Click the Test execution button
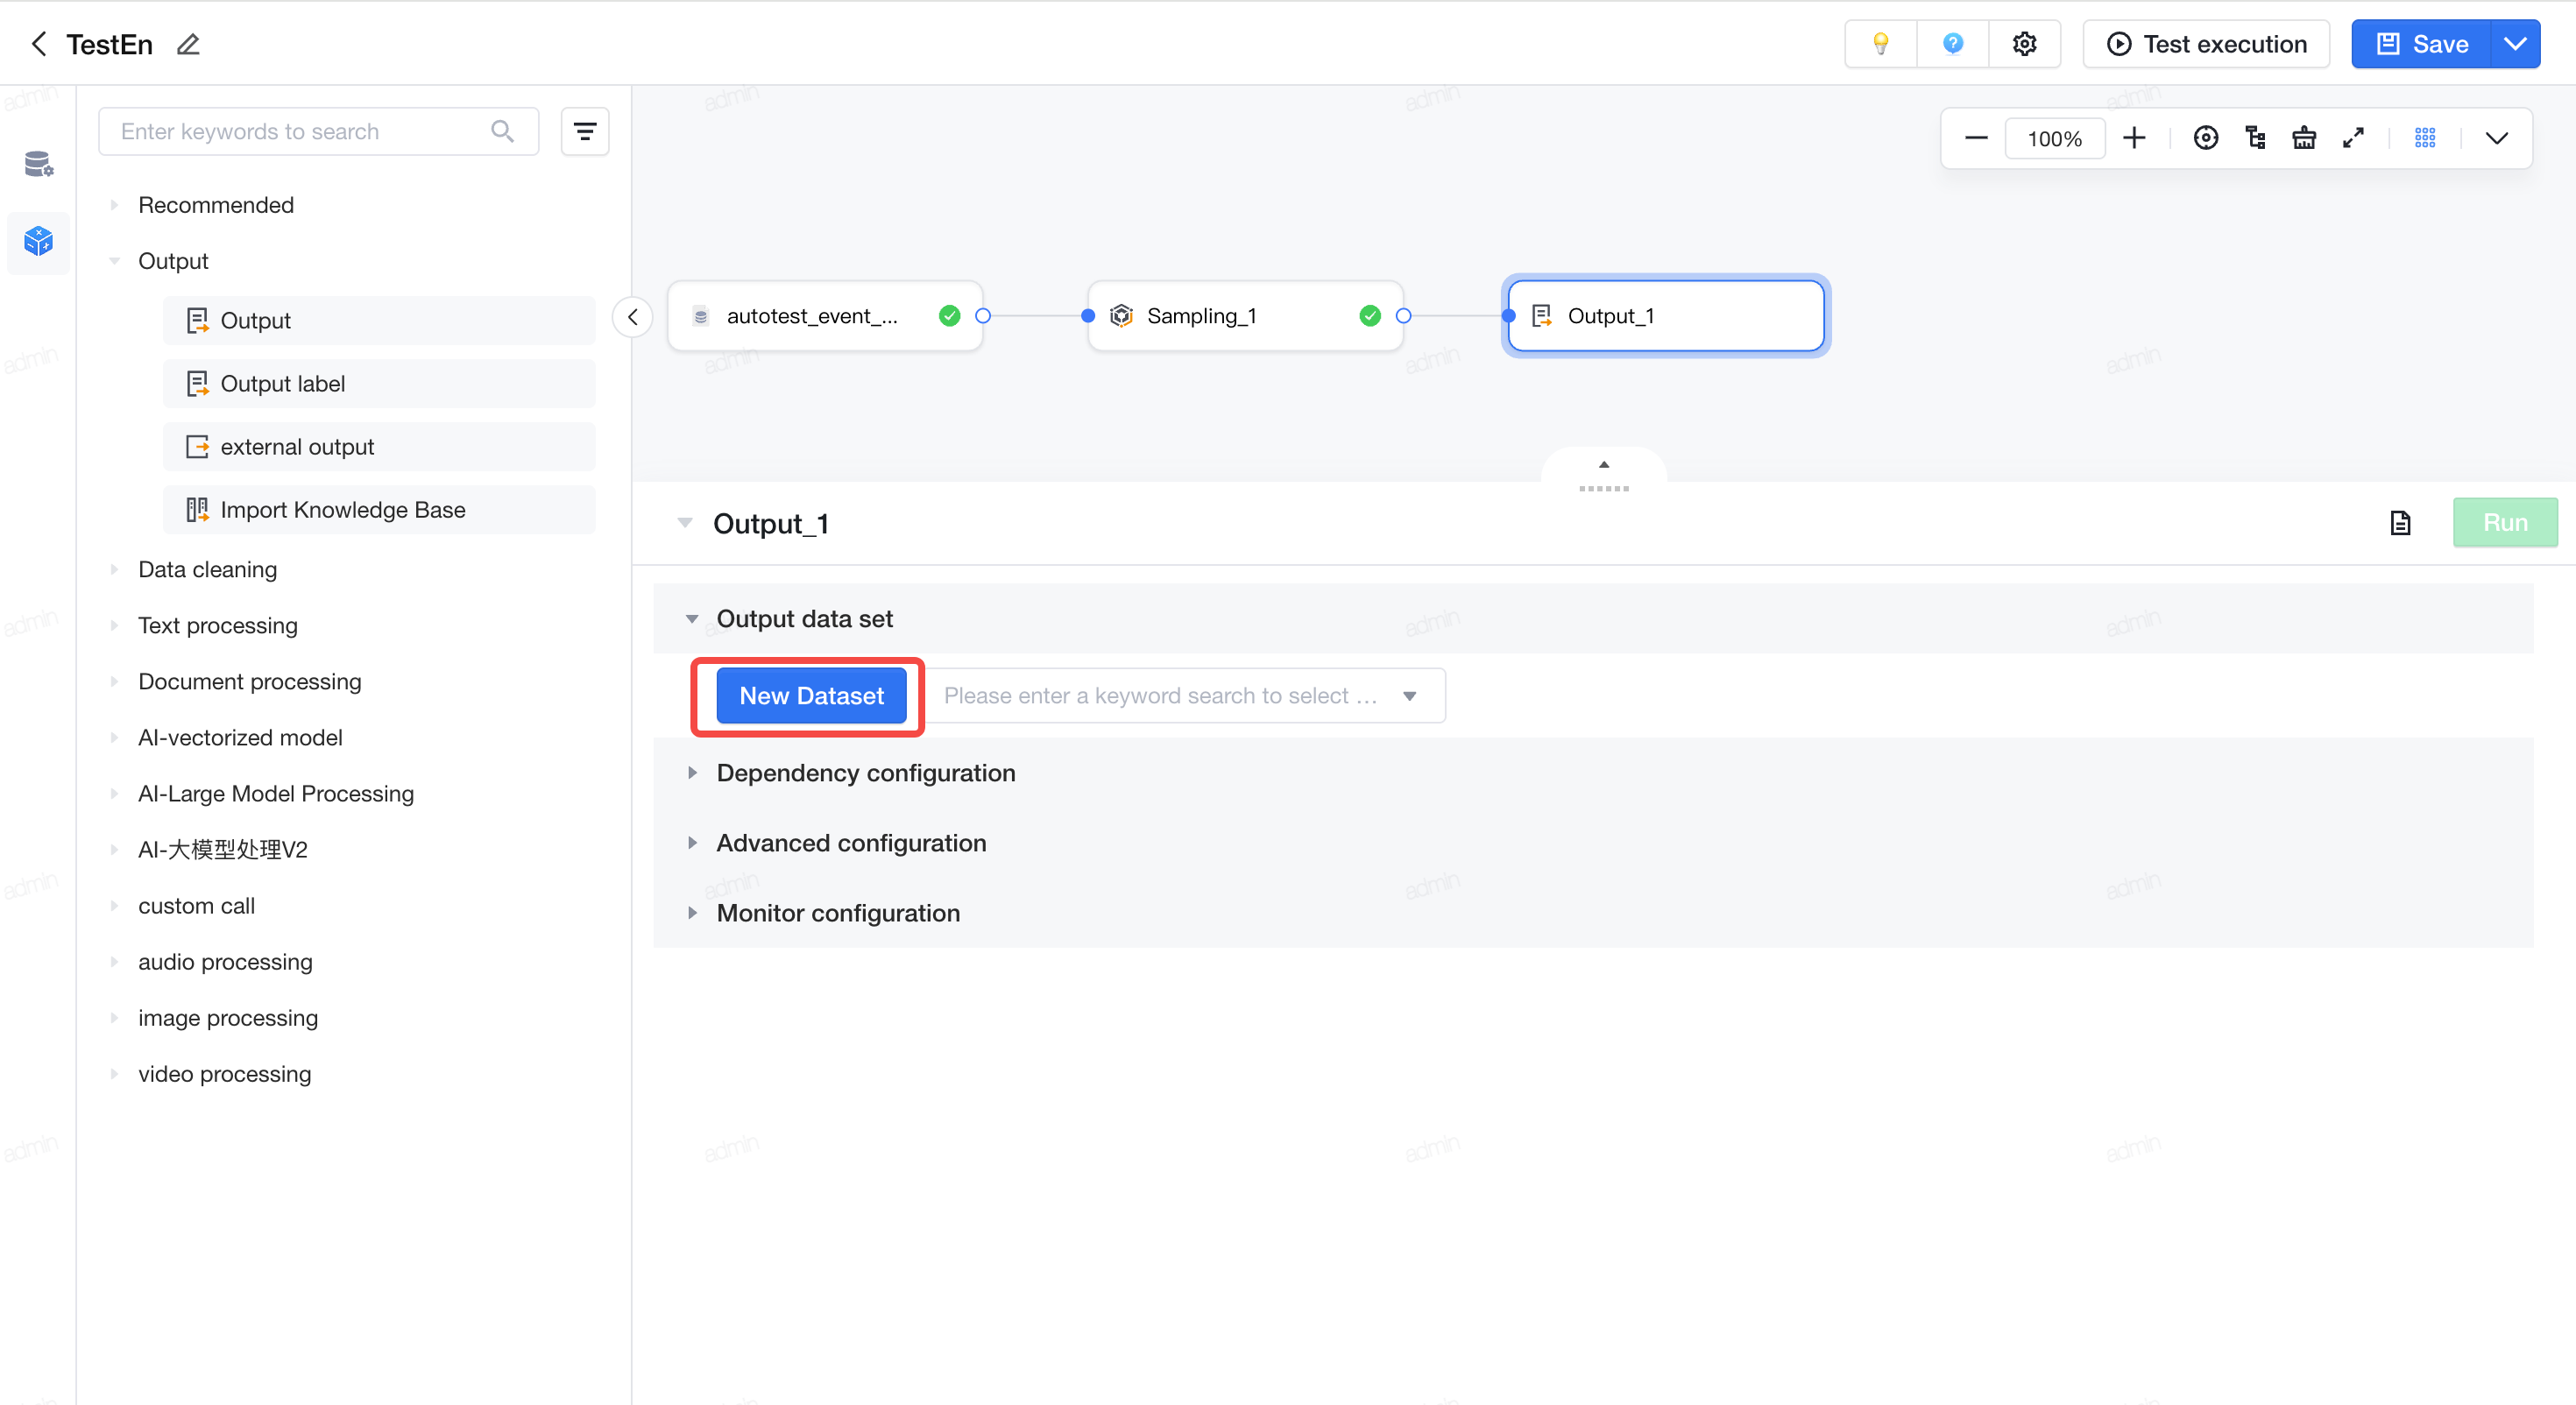 2206,44
